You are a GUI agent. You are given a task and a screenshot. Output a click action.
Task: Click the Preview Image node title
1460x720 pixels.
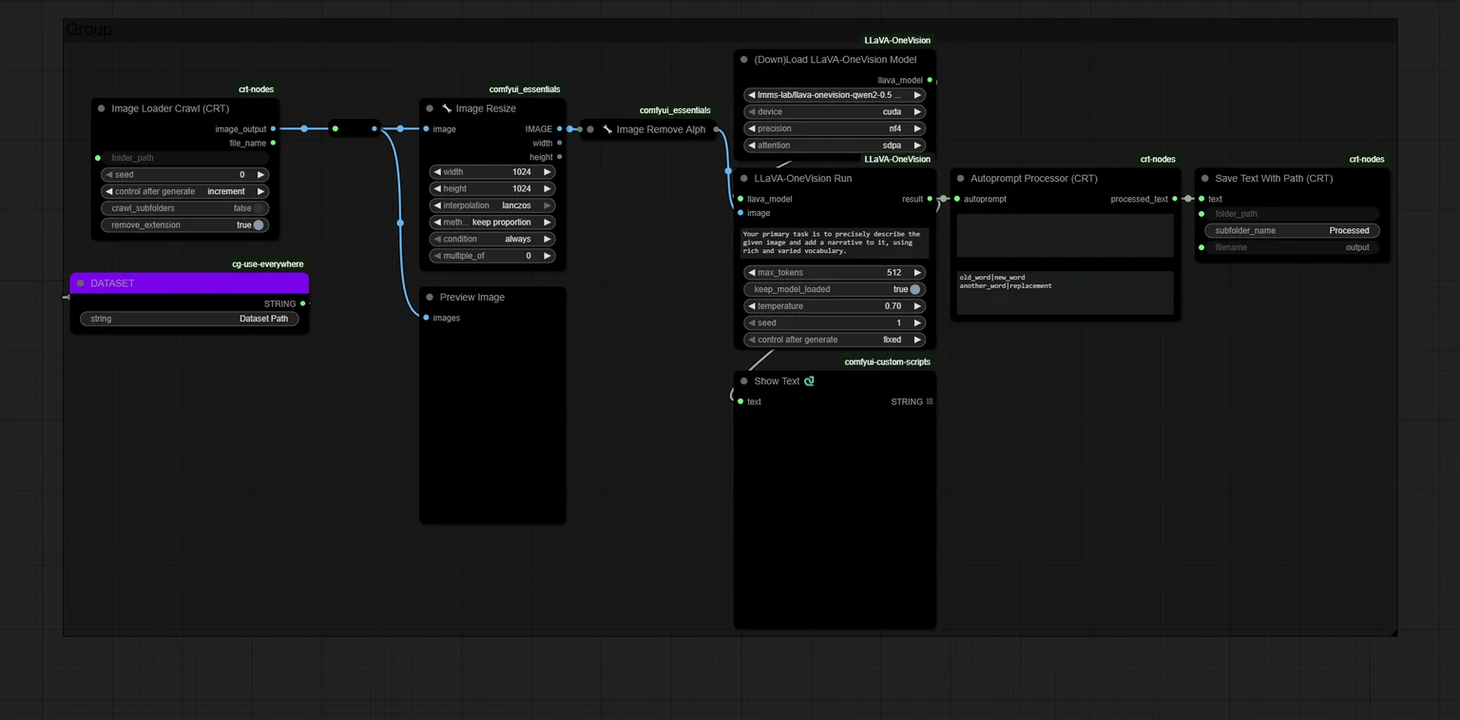[x=472, y=298]
